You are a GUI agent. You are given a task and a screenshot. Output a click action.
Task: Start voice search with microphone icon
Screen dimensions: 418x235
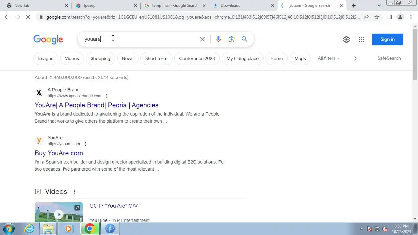point(218,39)
